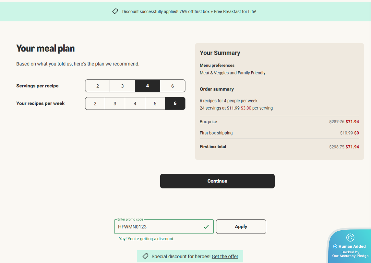Select 2 servings per recipe
This screenshot has height=263, width=371.
[x=98, y=86]
